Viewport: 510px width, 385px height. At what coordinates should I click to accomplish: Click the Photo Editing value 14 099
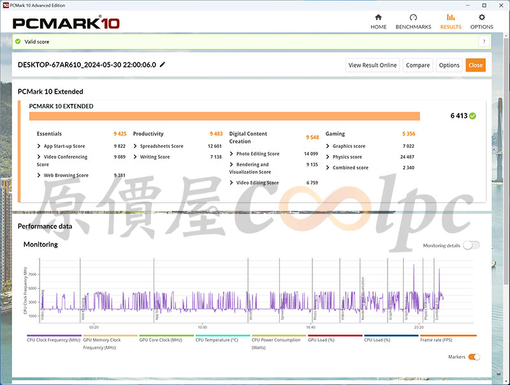(311, 154)
